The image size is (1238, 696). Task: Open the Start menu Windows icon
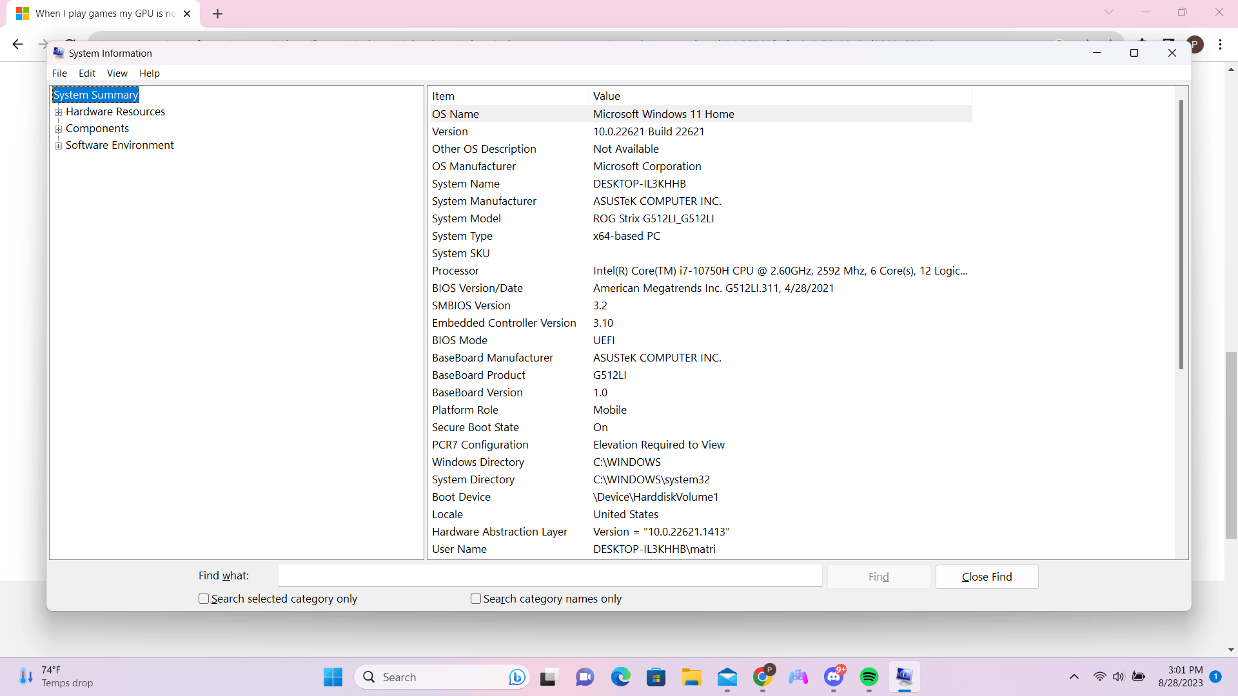tap(333, 677)
